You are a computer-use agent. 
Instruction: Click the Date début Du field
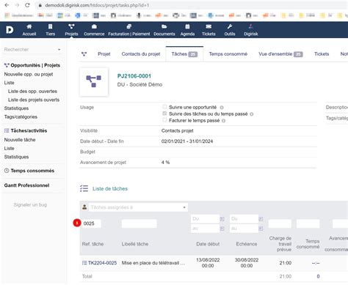tap(205, 219)
